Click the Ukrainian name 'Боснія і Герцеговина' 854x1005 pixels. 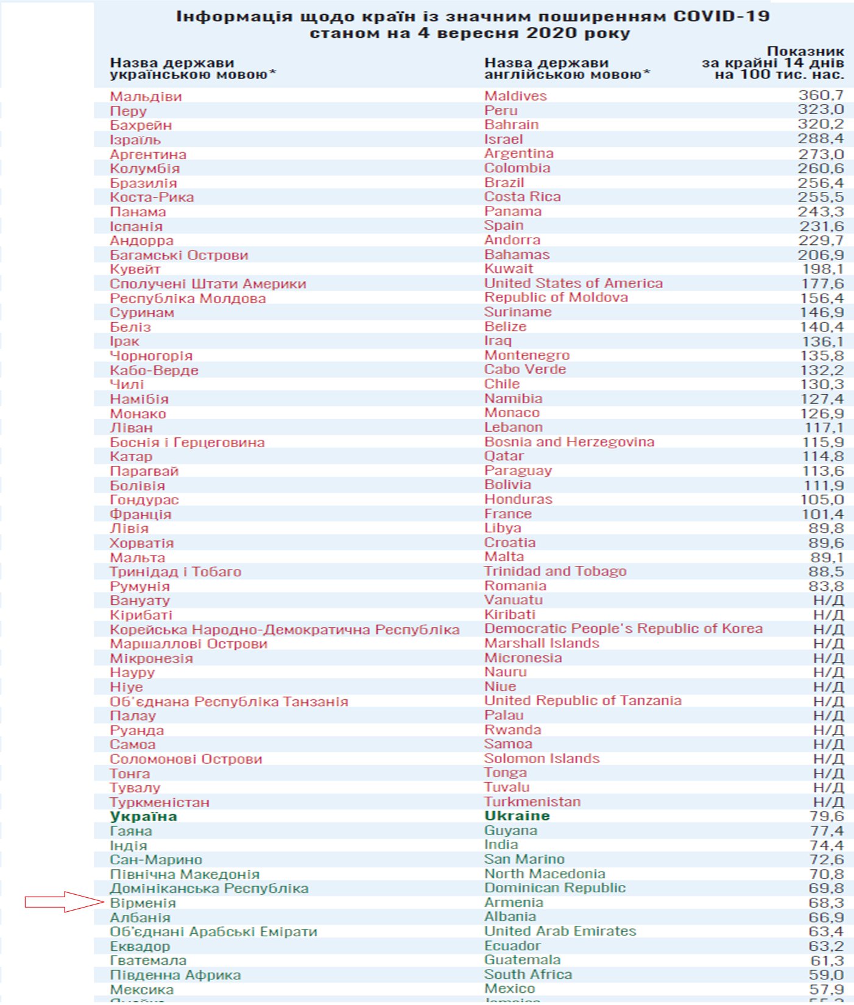coord(187,442)
